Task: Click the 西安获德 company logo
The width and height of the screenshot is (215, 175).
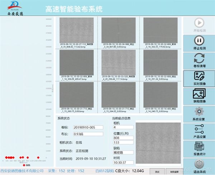Action: click(x=15, y=8)
